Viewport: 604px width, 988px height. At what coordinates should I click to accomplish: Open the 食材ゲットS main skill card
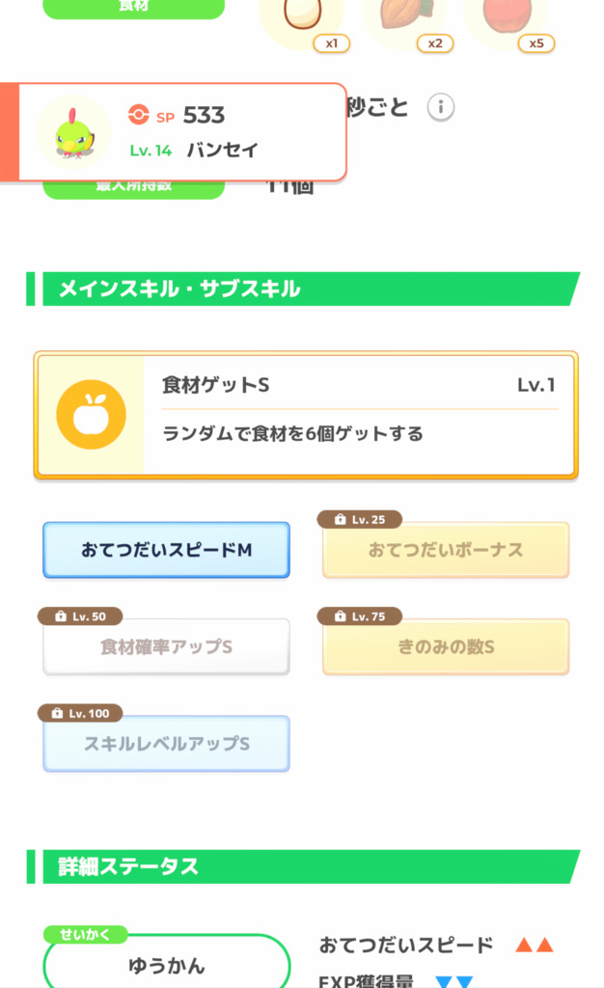pyautogui.click(x=306, y=415)
